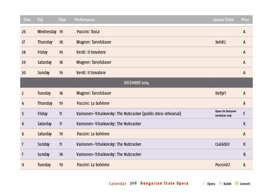
Task: Click the Hungarian State Opera footer title
Action: click(x=164, y=183)
